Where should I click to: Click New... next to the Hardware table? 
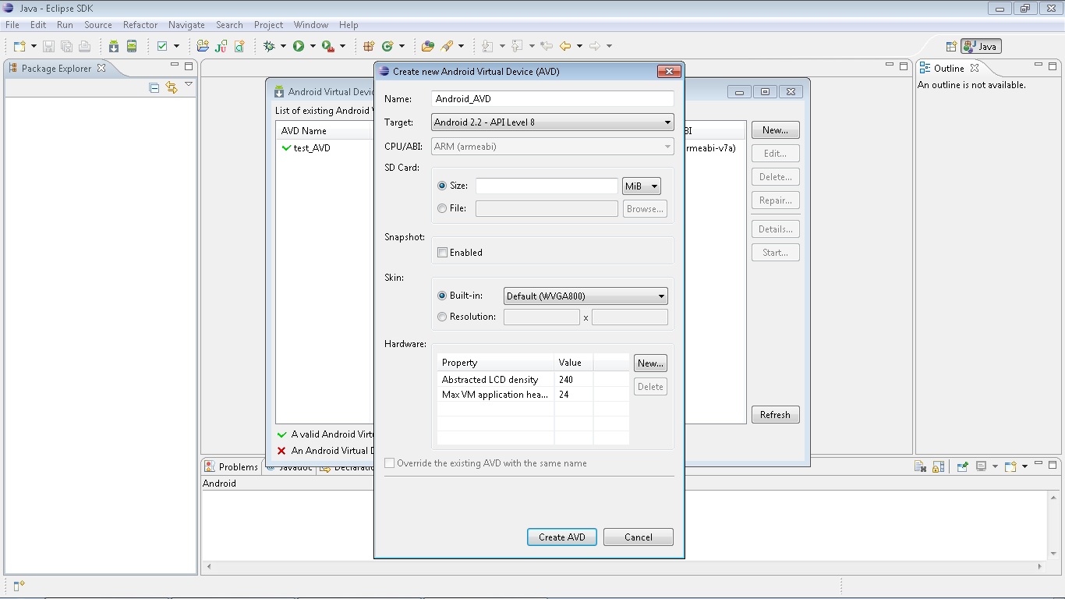(650, 363)
